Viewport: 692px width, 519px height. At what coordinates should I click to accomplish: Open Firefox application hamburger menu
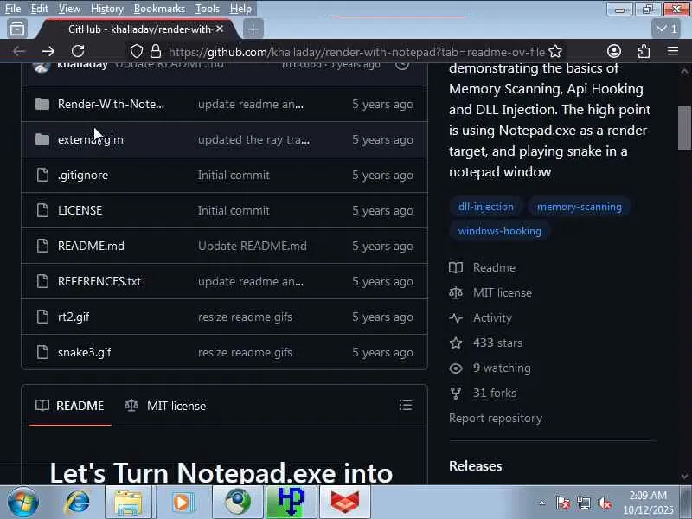673,51
